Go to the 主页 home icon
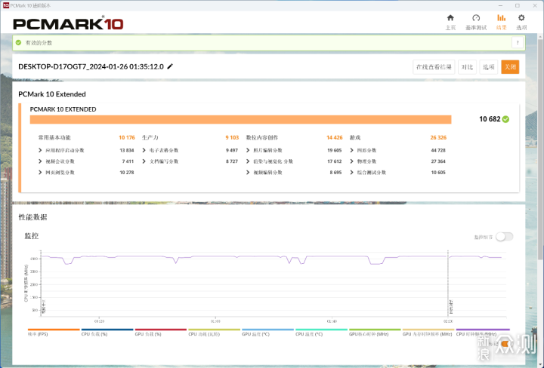544x368 pixels. click(450, 18)
